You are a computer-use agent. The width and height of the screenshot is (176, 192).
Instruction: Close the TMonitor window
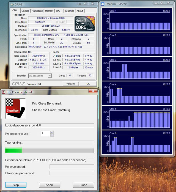point(169,3)
